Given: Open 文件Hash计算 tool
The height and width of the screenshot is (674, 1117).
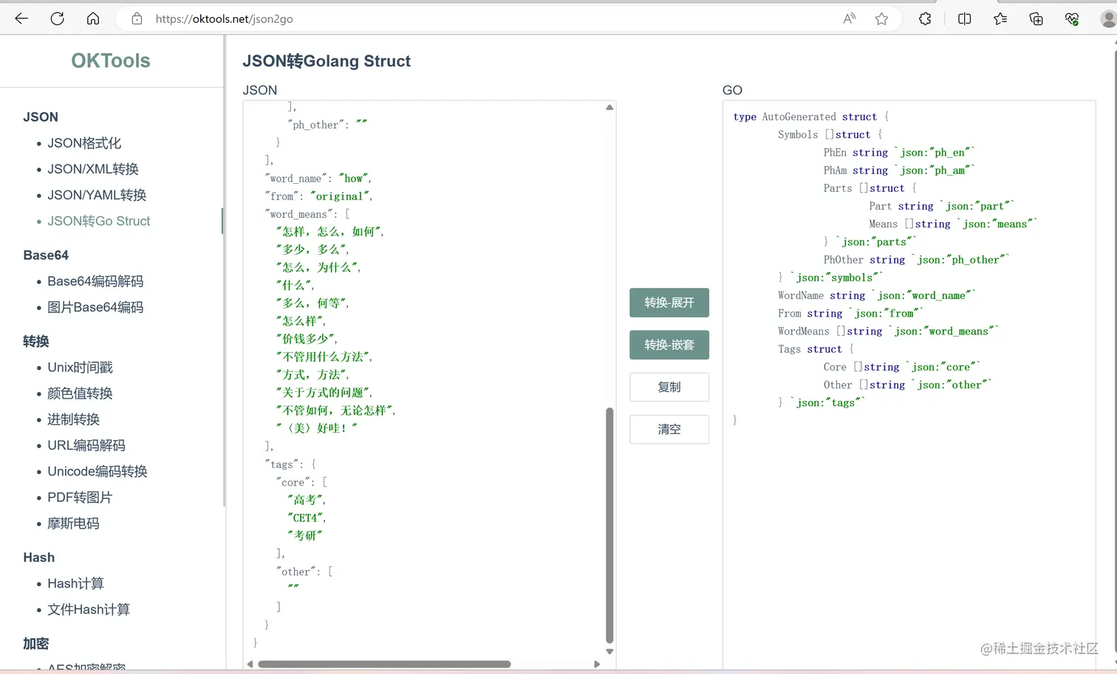Looking at the screenshot, I should click(89, 609).
